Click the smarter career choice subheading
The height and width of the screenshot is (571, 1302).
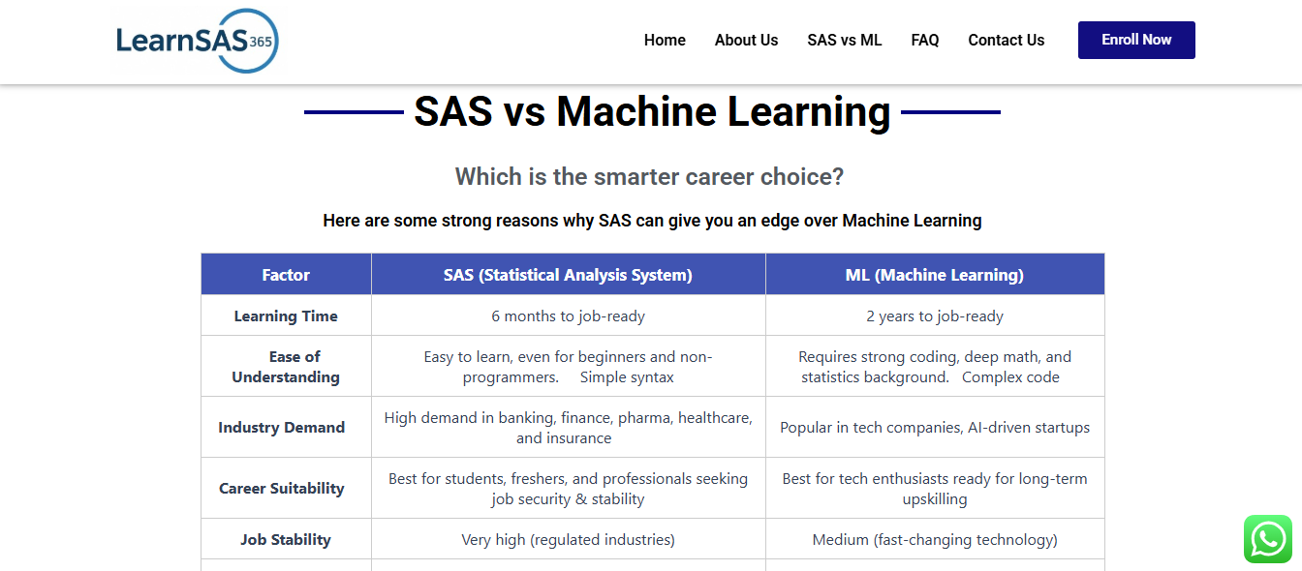(x=650, y=177)
